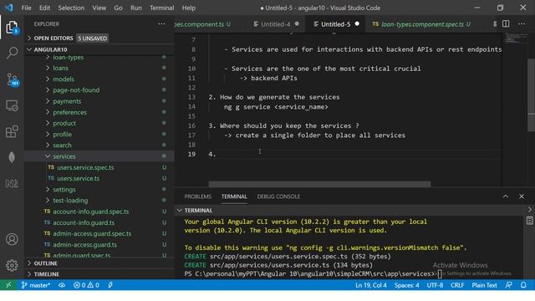Open errors and warnings count in status bar

tap(86, 285)
